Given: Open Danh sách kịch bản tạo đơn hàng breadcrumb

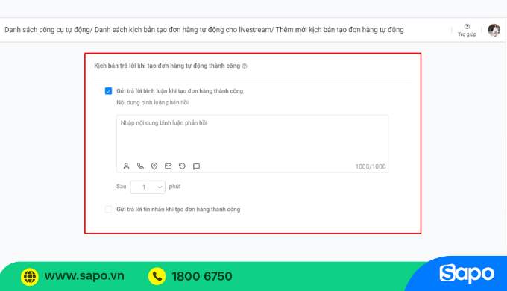Looking at the screenshot, I should 183,30.
